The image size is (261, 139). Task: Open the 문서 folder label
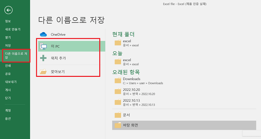126,115
